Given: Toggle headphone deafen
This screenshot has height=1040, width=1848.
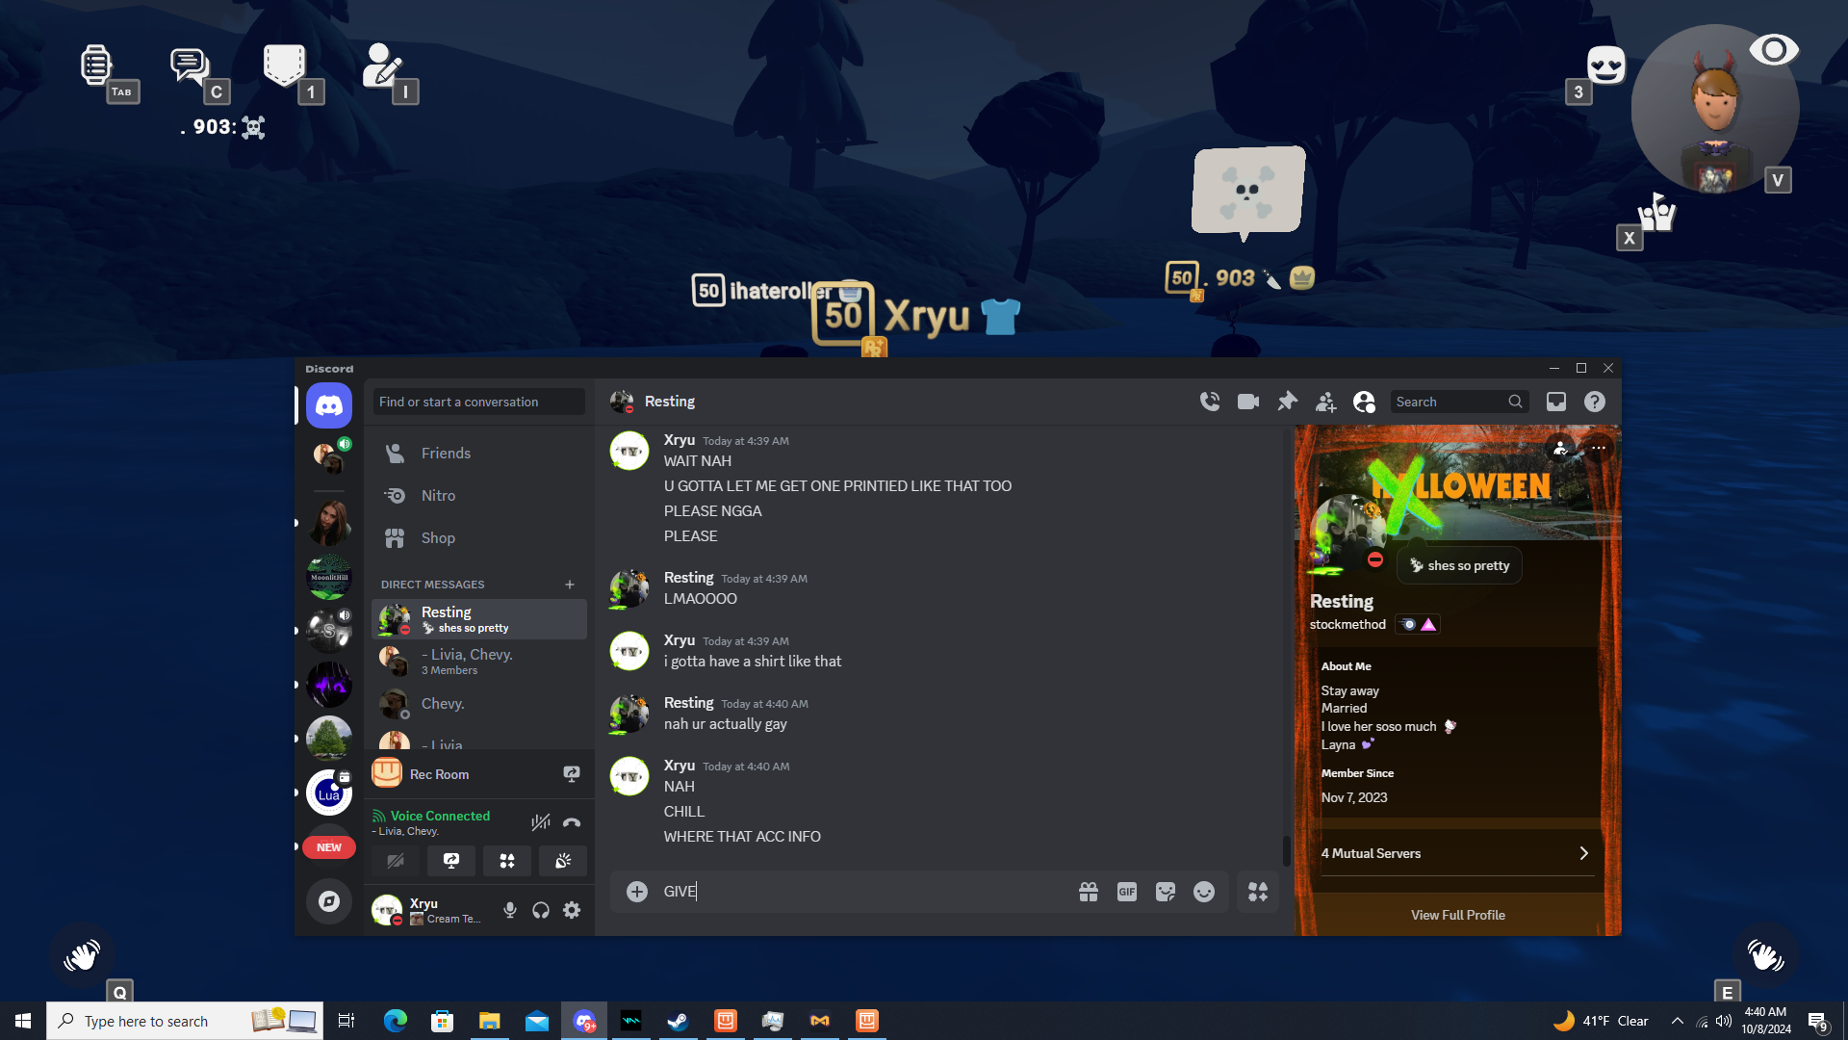Looking at the screenshot, I should tap(541, 910).
